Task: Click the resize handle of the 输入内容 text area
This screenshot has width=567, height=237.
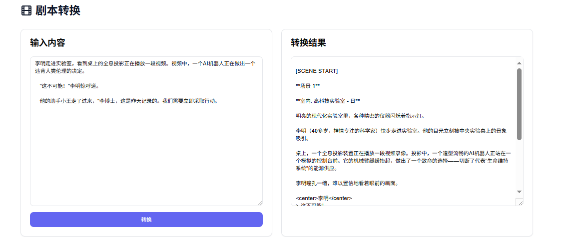Action: pyautogui.click(x=260, y=203)
